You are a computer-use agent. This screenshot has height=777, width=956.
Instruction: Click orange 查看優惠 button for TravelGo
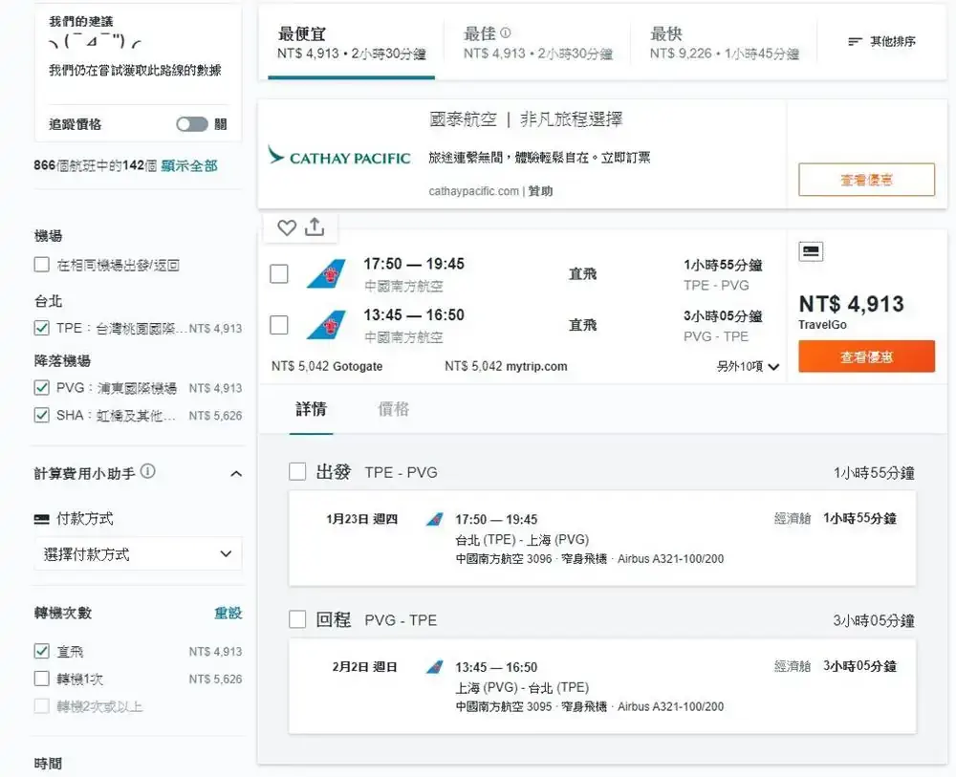866,356
